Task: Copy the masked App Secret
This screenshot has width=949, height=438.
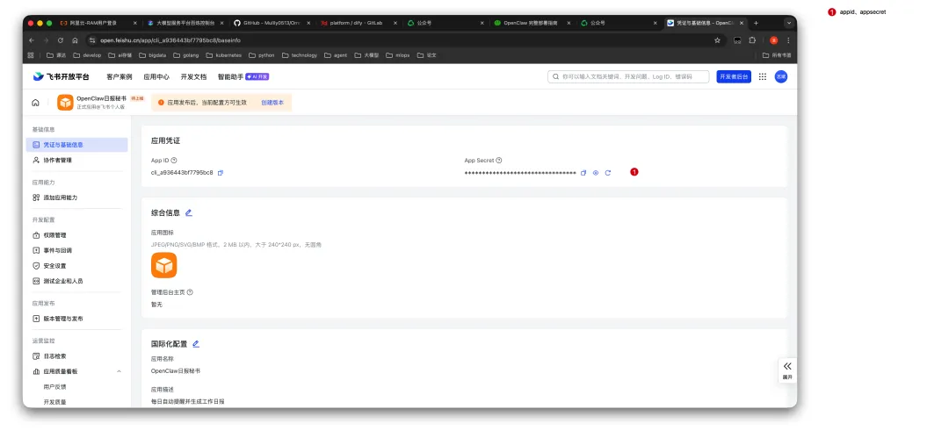Action: click(583, 173)
